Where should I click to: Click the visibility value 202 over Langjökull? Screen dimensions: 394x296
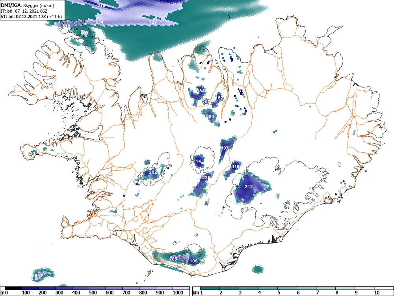pos(153,172)
